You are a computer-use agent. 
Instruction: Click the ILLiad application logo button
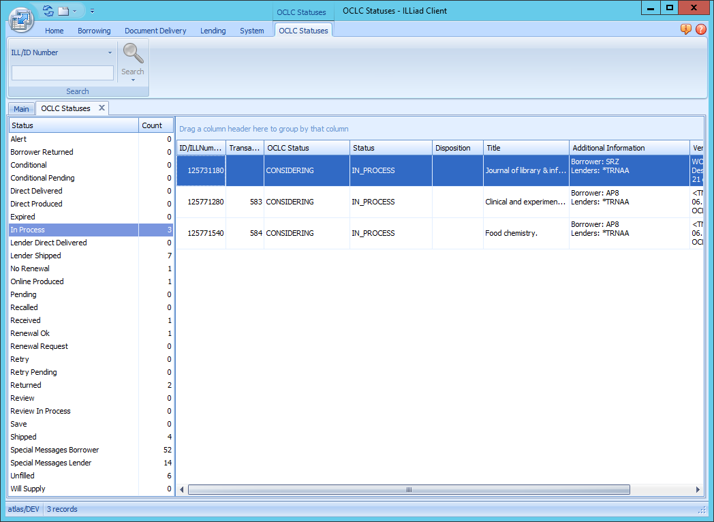(20, 19)
